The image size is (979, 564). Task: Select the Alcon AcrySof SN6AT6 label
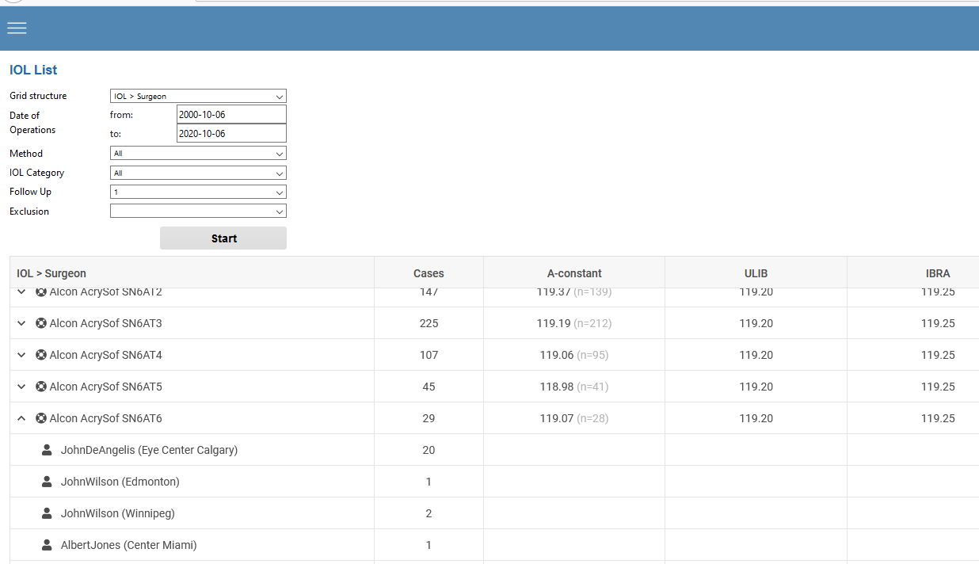click(105, 418)
